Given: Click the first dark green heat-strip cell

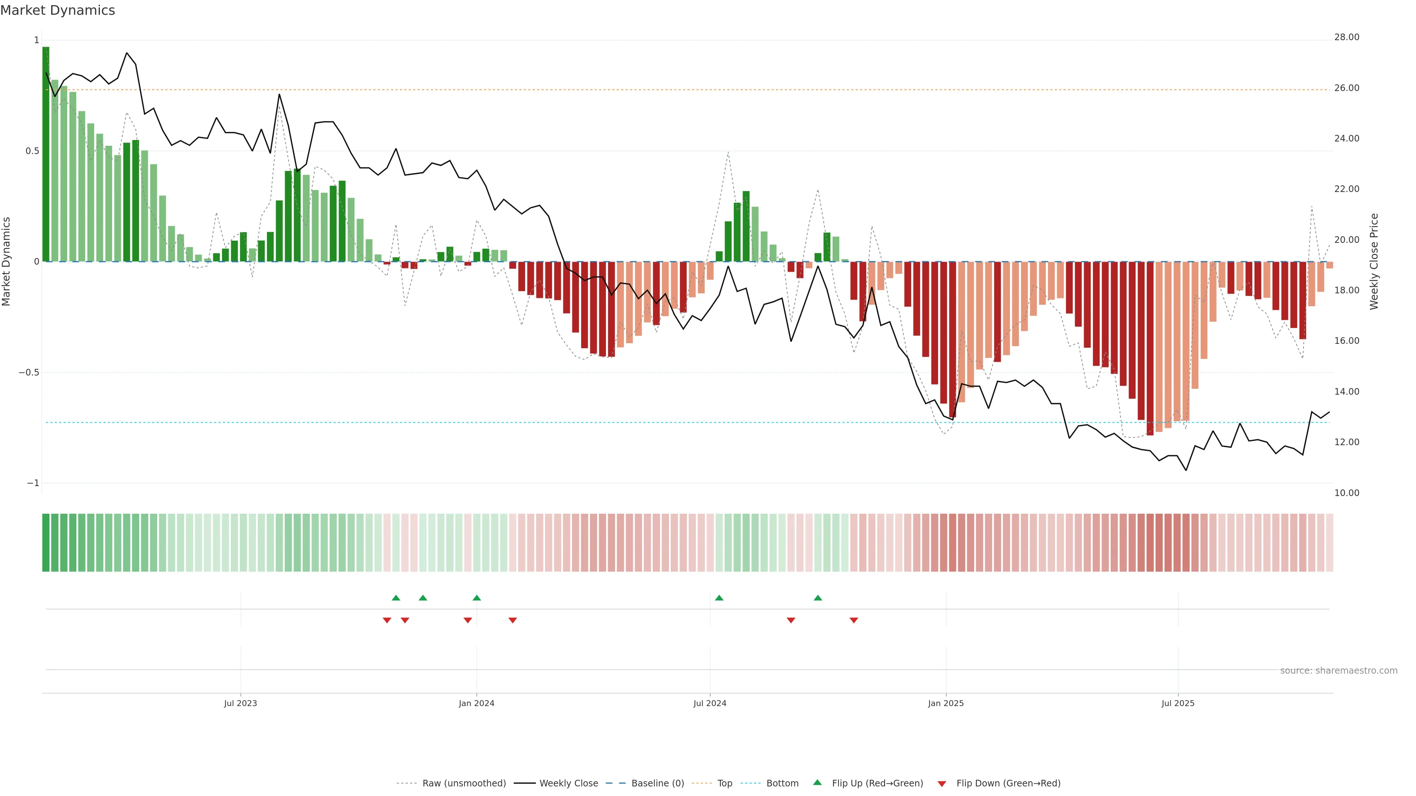Looking at the screenshot, I should (46, 542).
